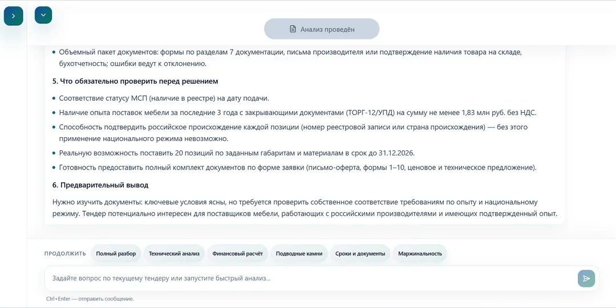Image resolution: width=616 pixels, height=308 pixels.
Task: Click heading '5. Что обязательно проверить перед решением'
Action: coord(135,81)
